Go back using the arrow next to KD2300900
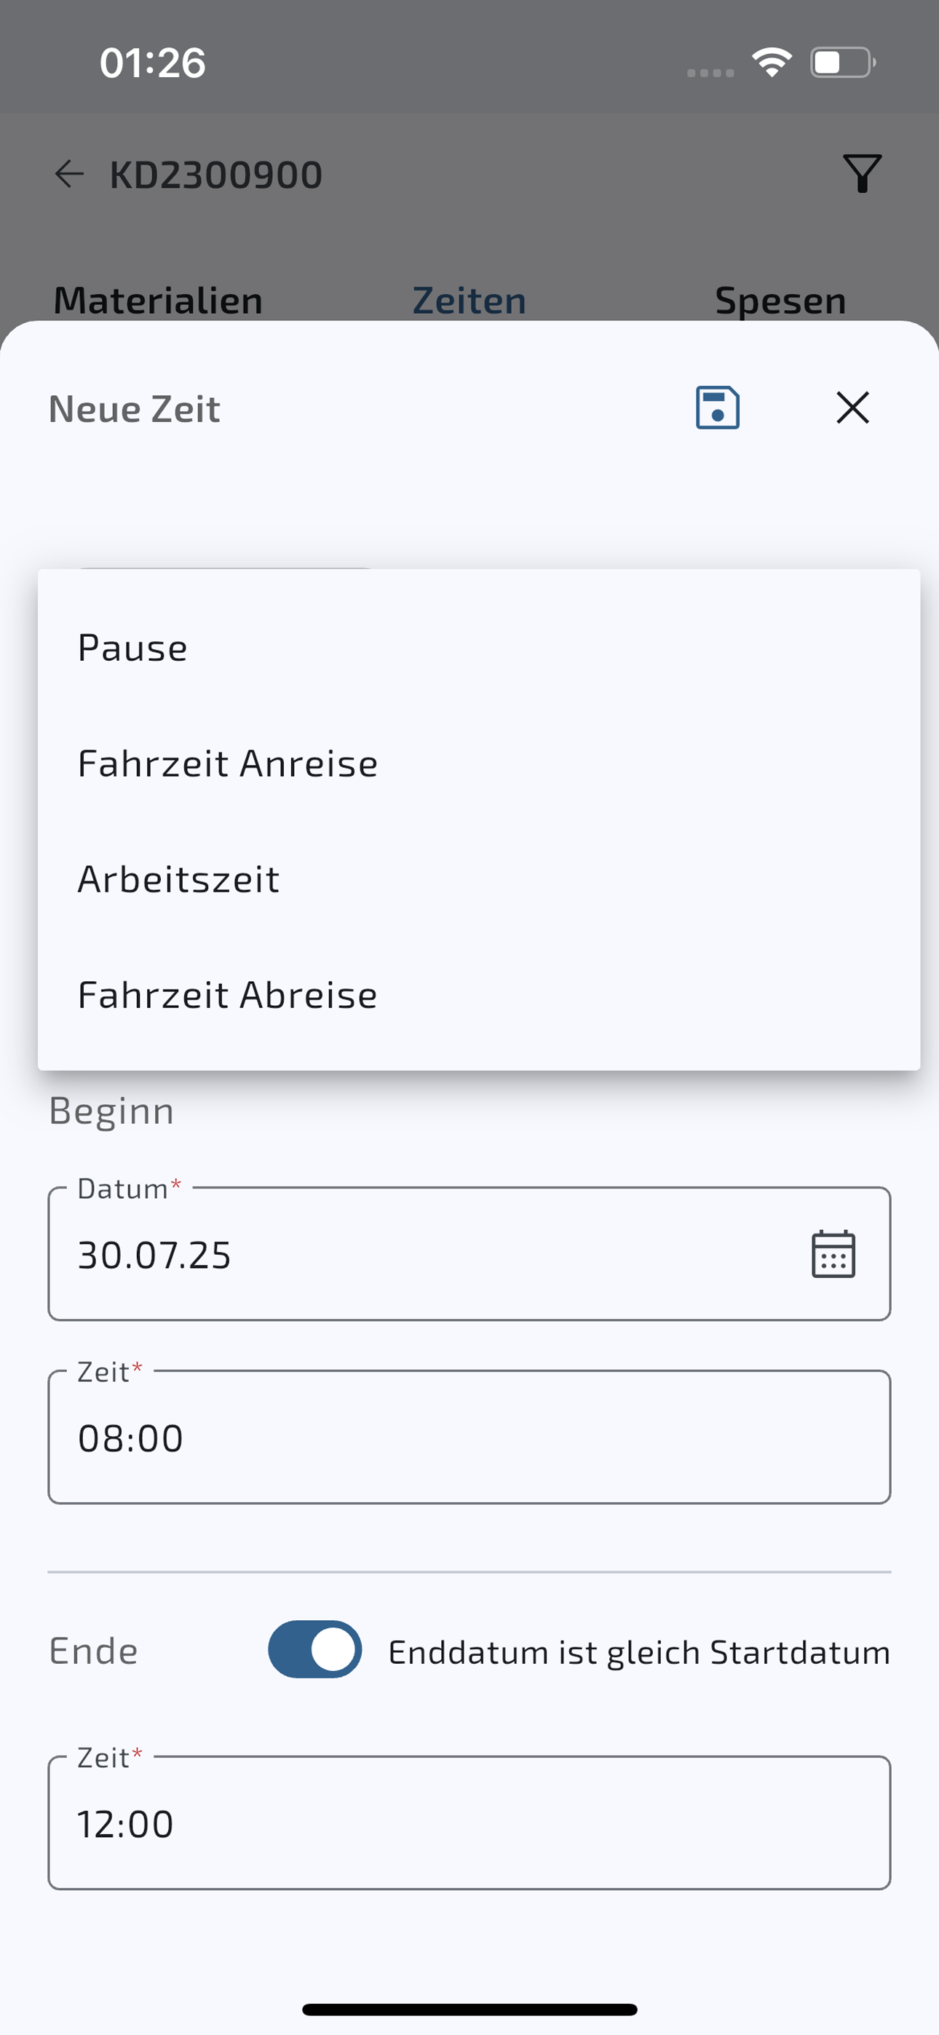Screen dimensions: 939x2035 pyautogui.click(x=68, y=174)
